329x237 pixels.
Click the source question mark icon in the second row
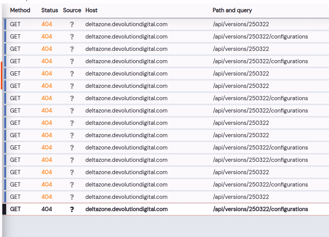[72, 37]
